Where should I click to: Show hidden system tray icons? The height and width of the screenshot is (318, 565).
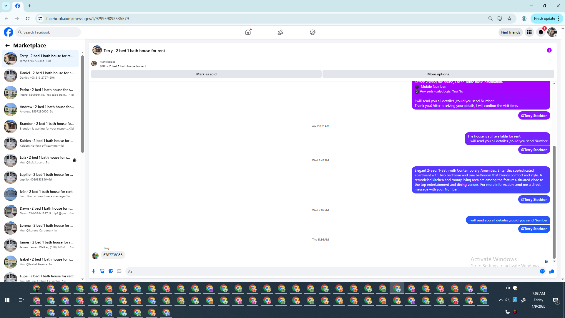(501, 300)
